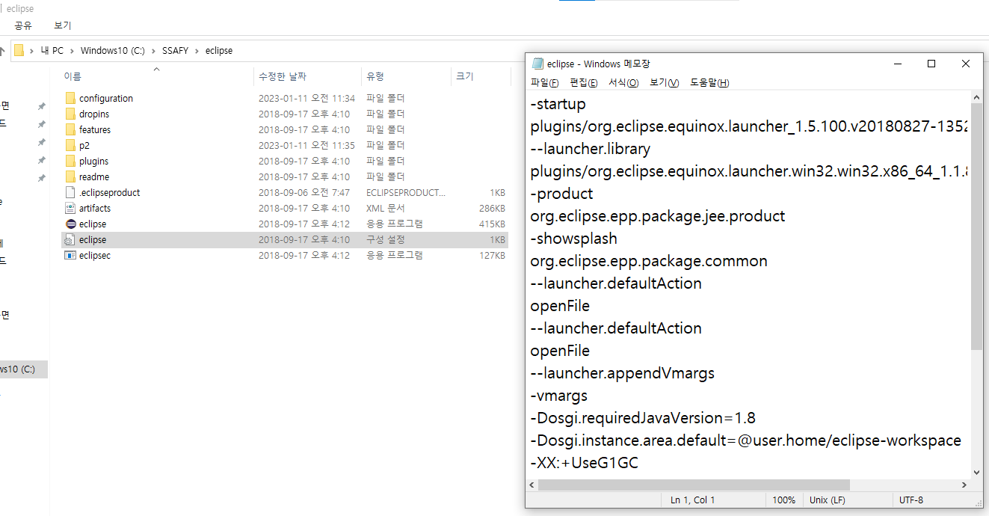Open the 보기(V) menu in Notepad

[x=664, y=82]
